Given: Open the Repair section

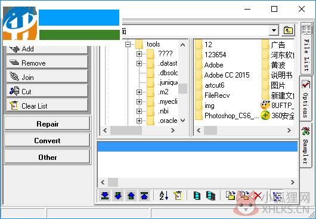Looking at the screenshot, I should (x=47, y=123).
